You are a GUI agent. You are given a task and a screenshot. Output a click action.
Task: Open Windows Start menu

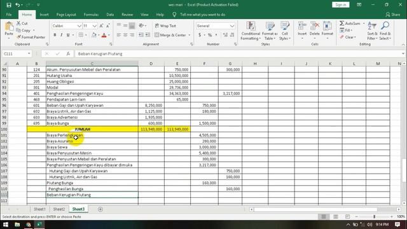pyautogui.click(x=6, y=225)
